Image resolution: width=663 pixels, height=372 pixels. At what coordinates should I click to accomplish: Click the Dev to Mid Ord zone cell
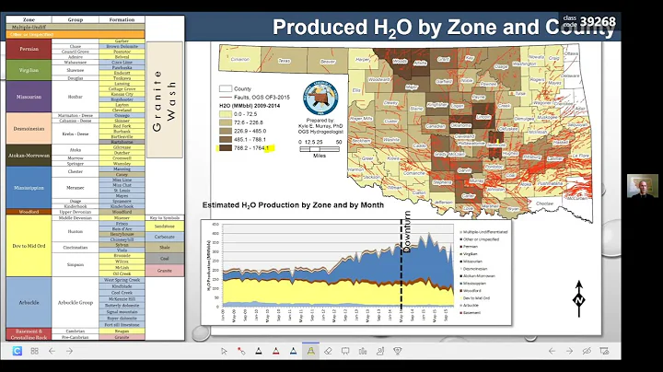point(29,246)
